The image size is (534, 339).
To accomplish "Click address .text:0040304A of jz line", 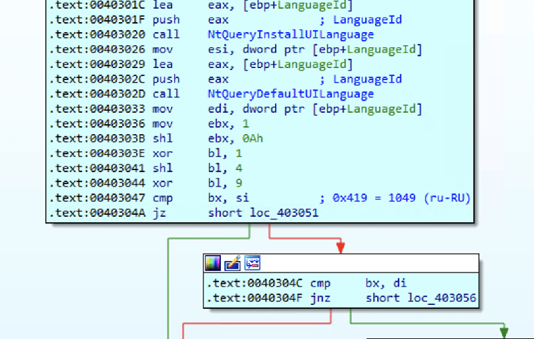I will pos(97,213).
